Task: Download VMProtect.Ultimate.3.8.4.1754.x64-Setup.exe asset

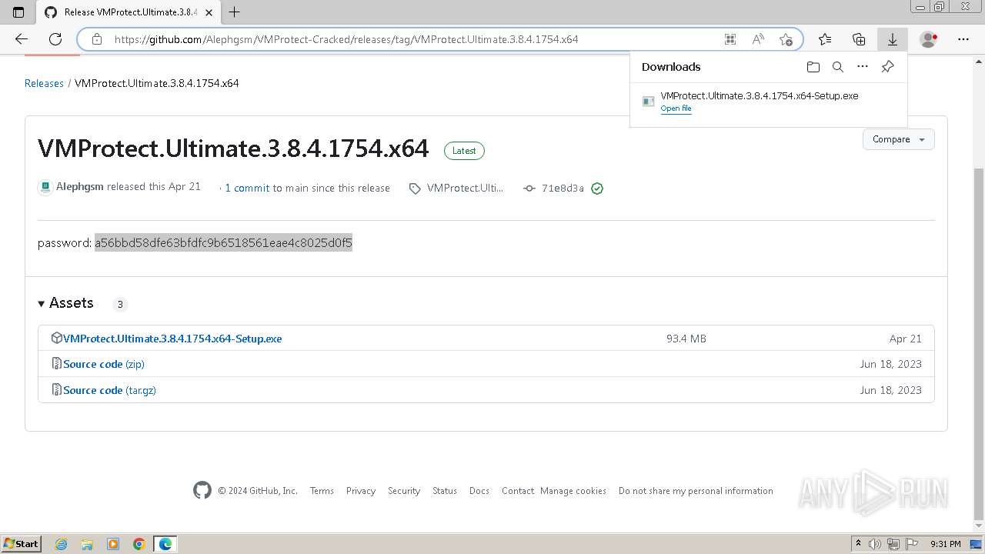Action: [172, 339]
